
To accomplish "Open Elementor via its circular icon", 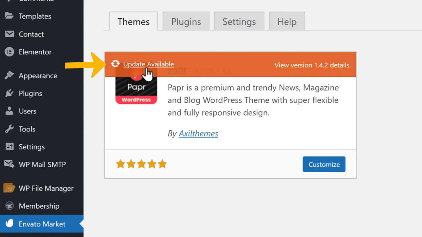I will point(9,52).
